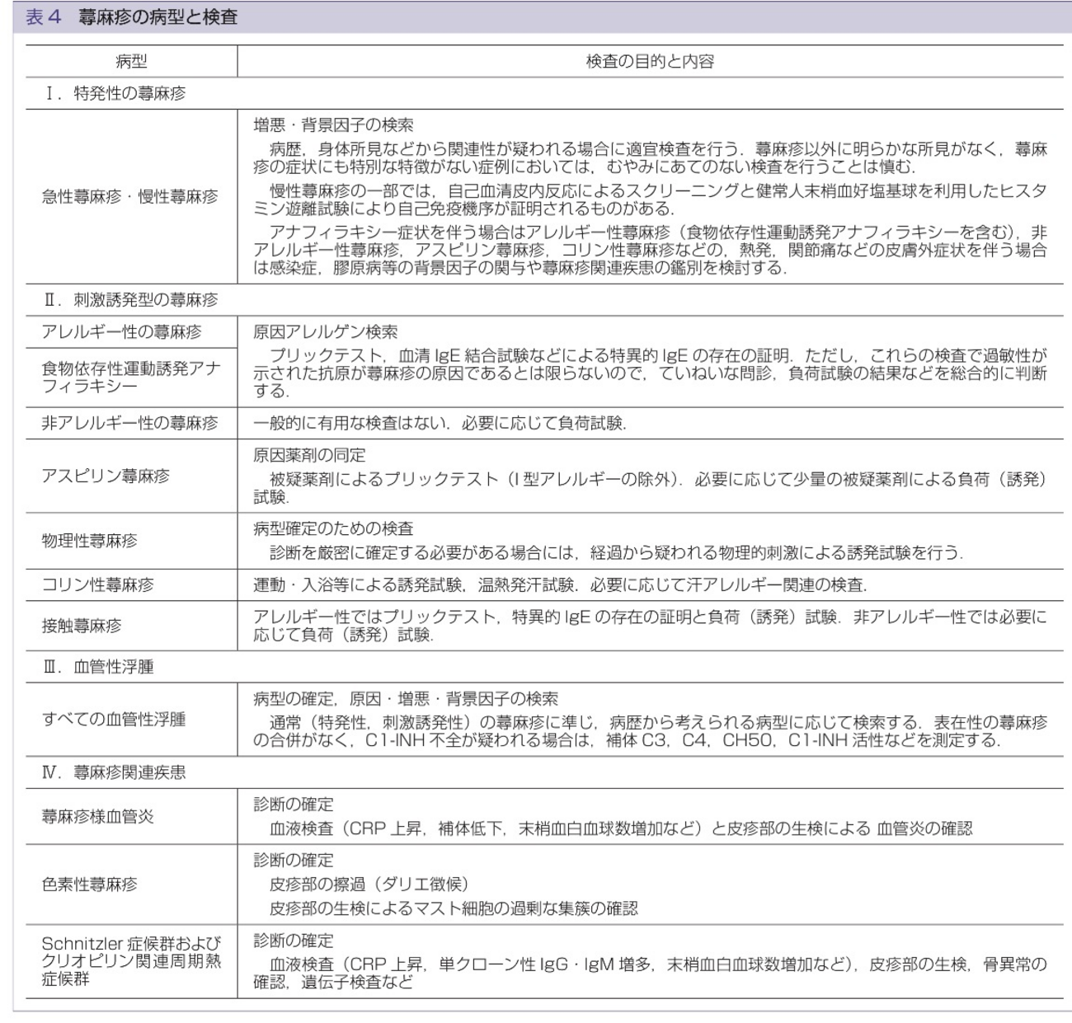
Task: Click the 蕁麻疹様血管炎 row label
Action: [x=98, y=817]
